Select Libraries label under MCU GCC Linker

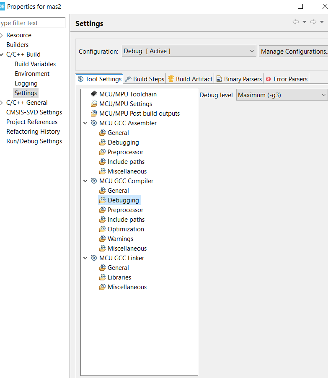click(119, 277)
